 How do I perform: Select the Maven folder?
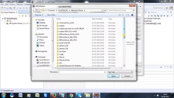point(62,57)
